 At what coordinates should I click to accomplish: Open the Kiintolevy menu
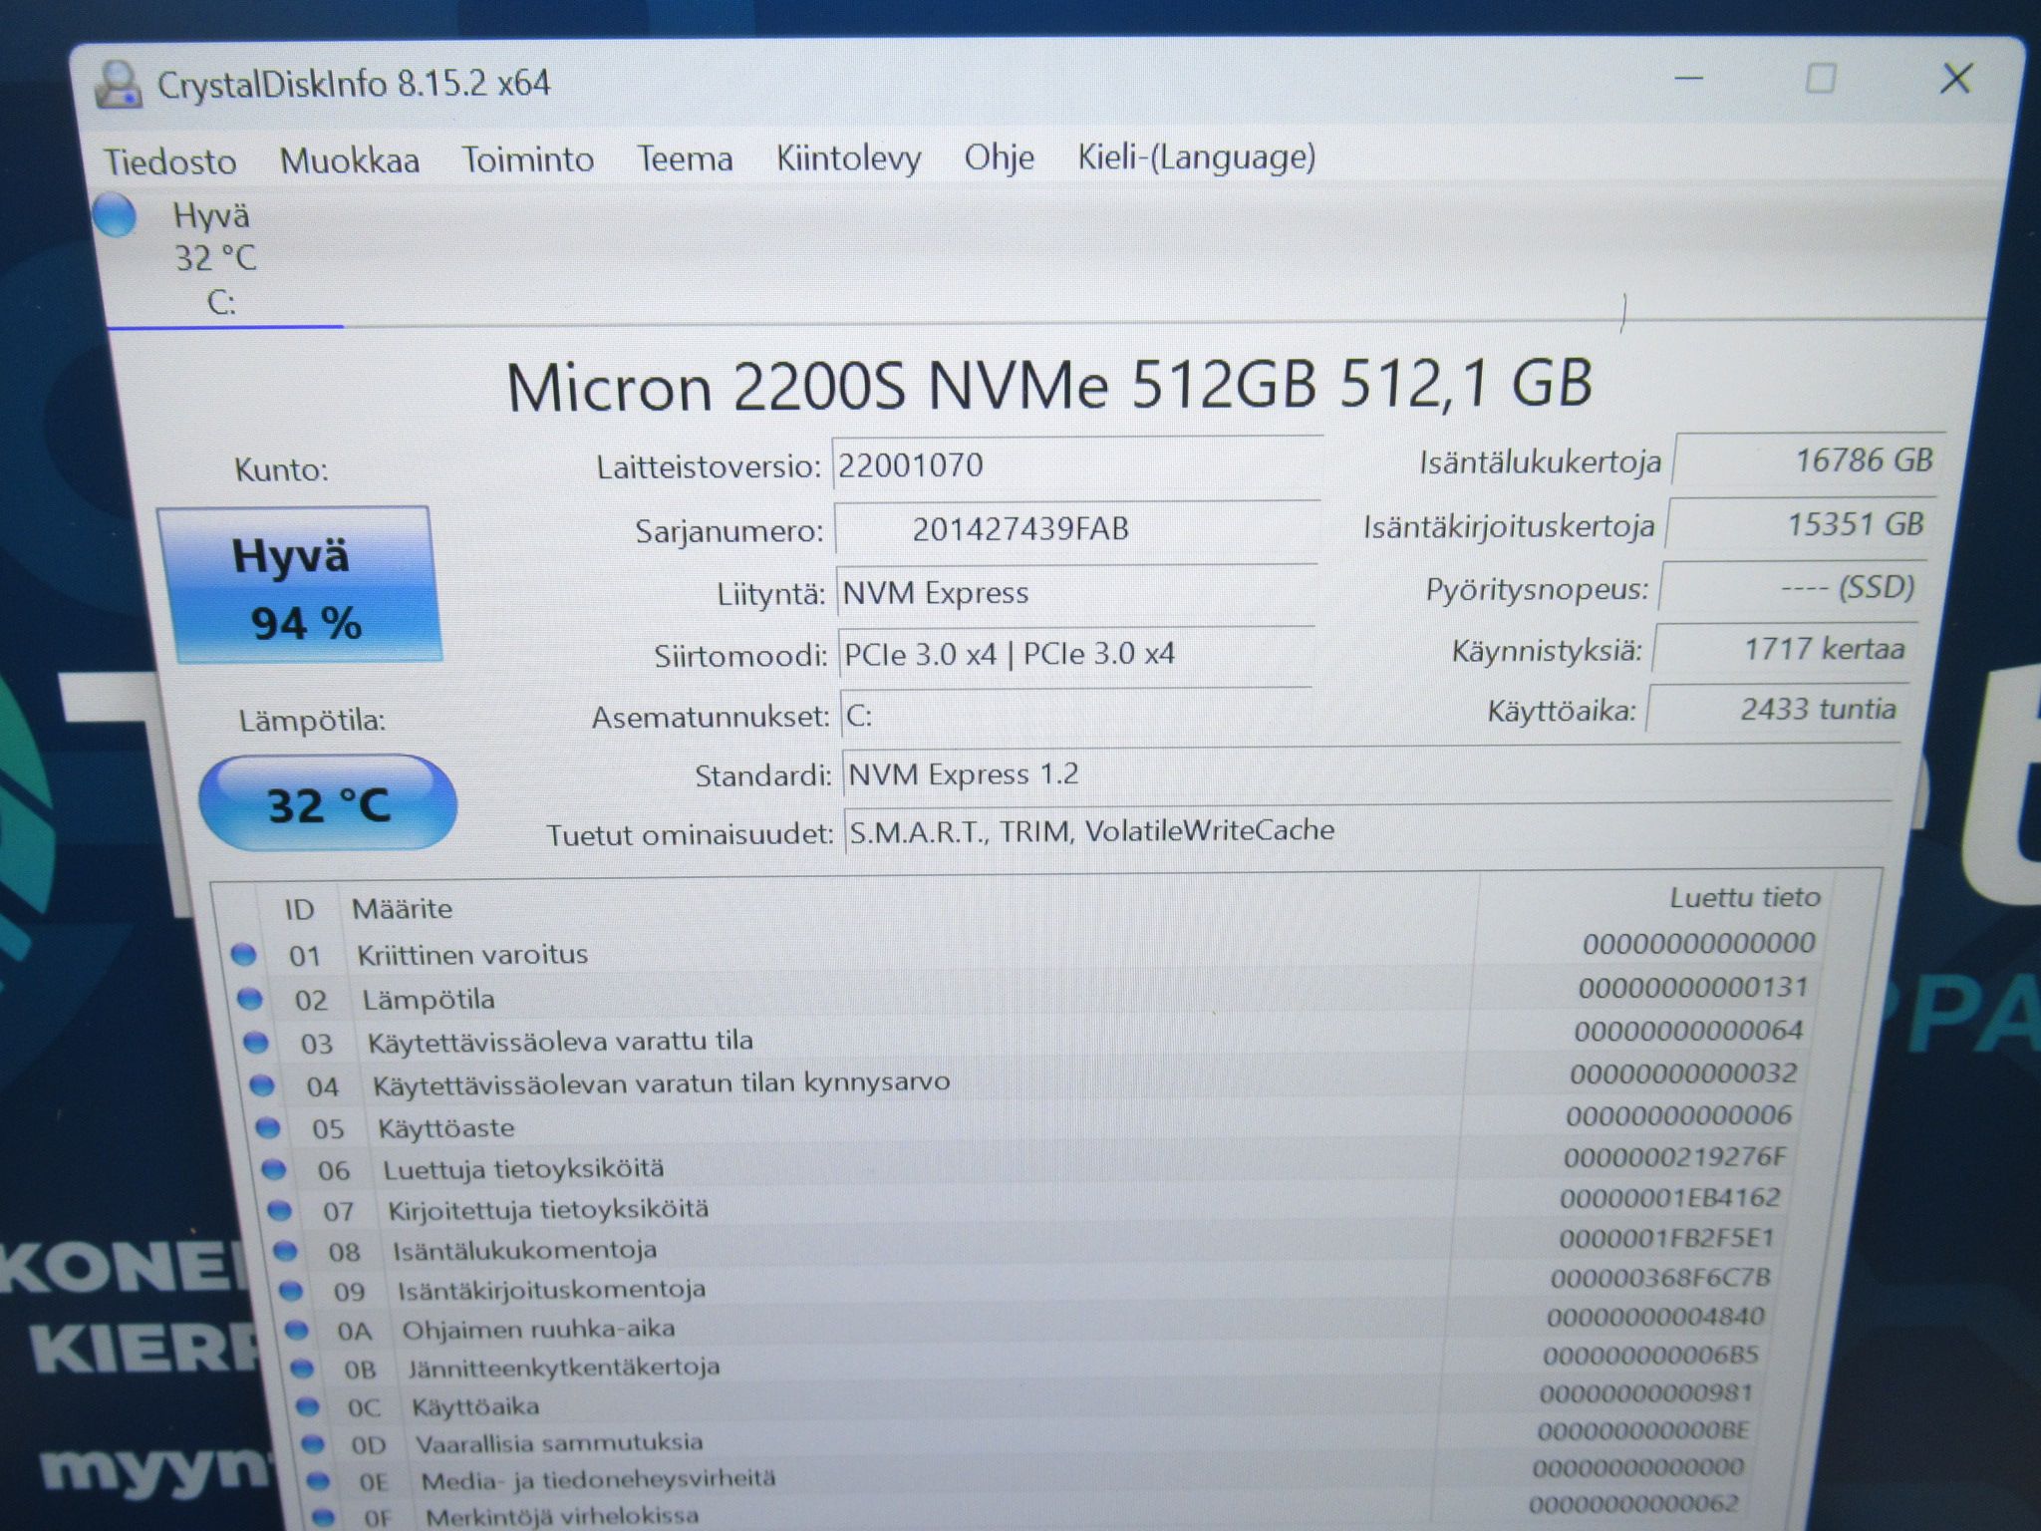click(849, 157)
